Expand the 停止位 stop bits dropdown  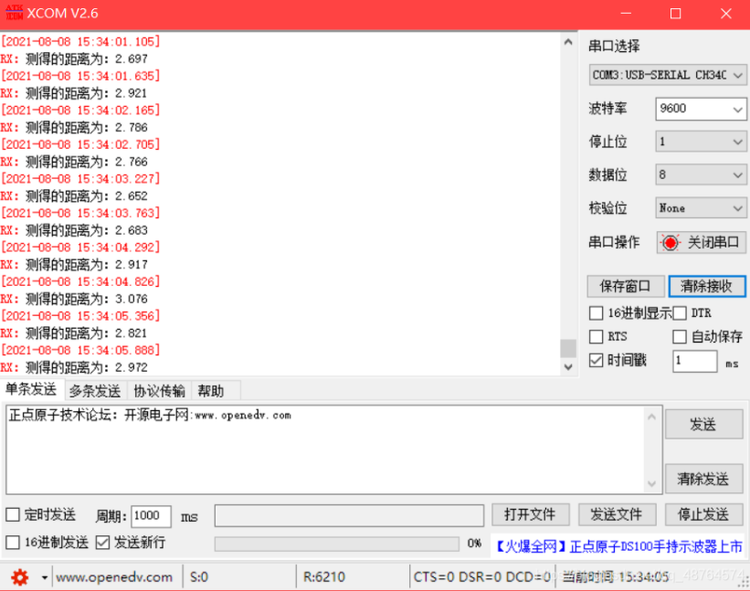(701, 142)
